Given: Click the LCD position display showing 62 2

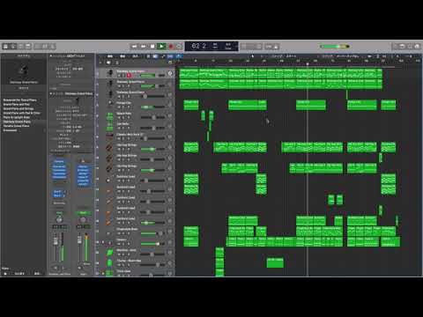Looking at the screenshot, I should (199, 46).
